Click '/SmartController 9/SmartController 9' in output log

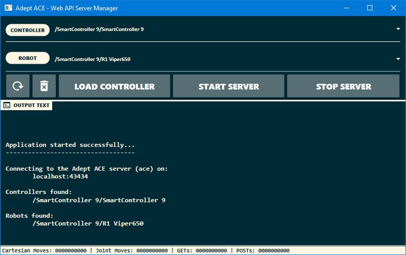point(99,200)
